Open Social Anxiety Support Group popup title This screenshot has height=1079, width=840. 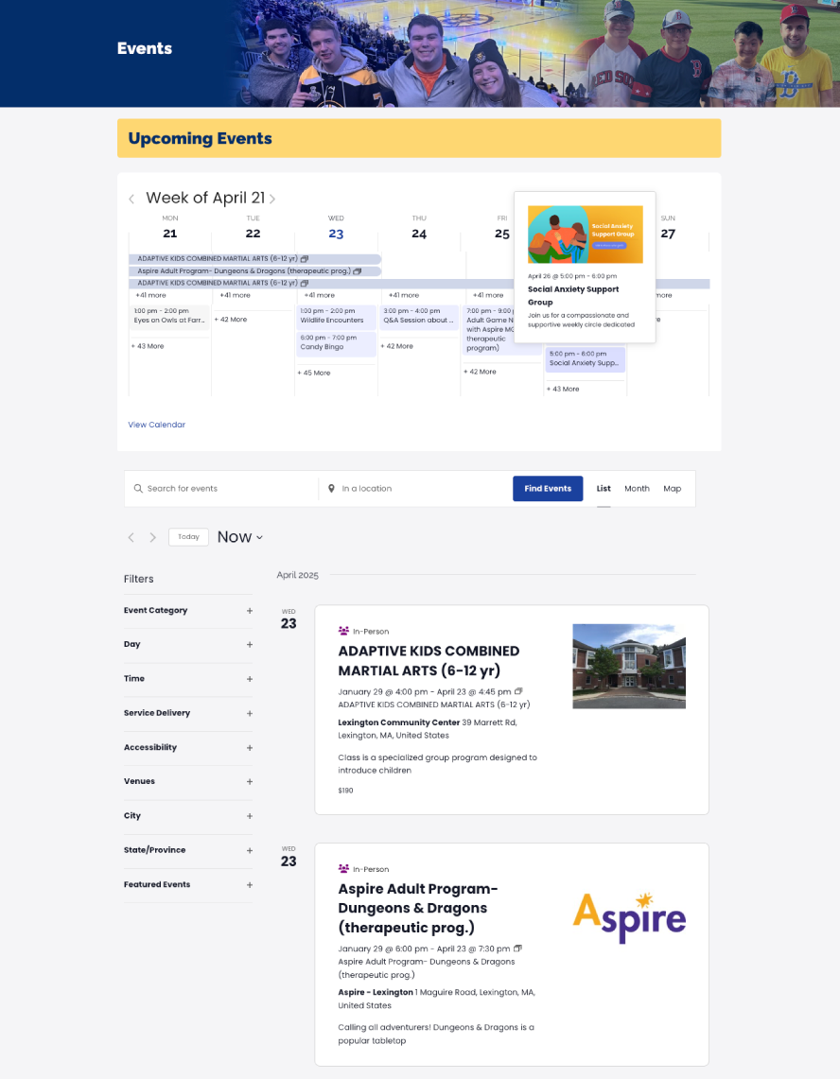pos(573,296)
